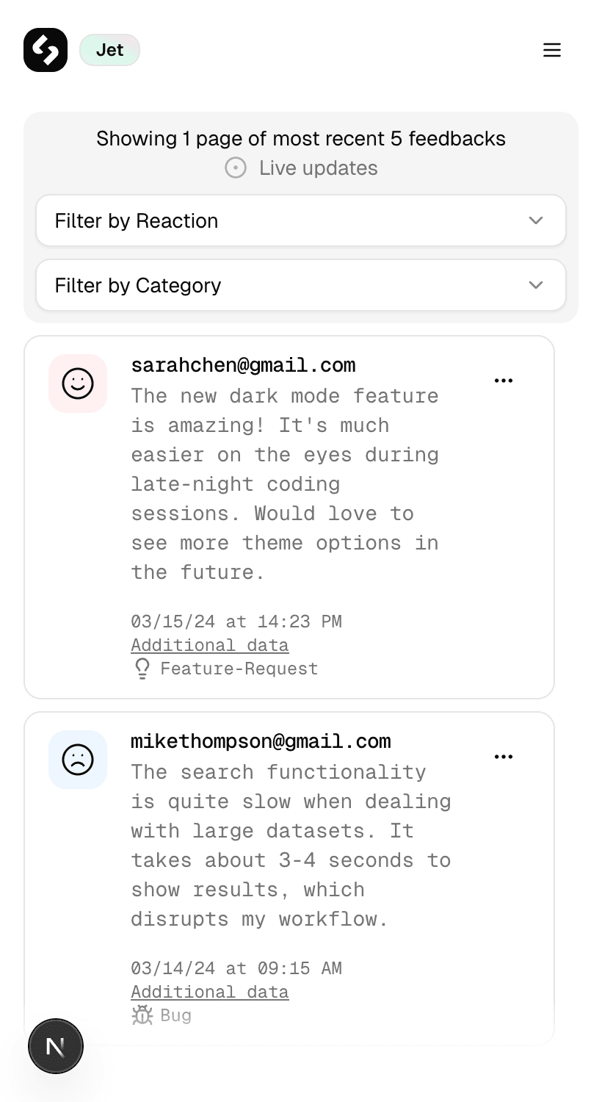Open the options menu on Mike's feedback
This screenshot has width=602, height=1102.
click(504, 756)
